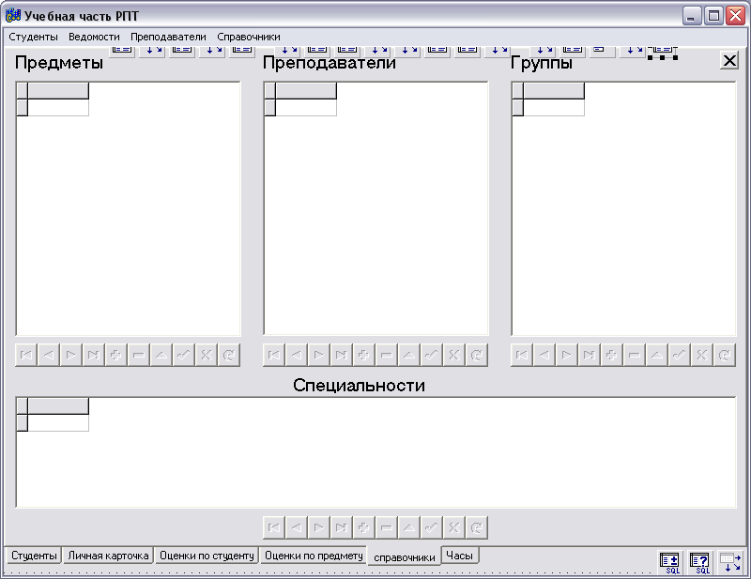This screenshot has width=751, height=579.
Task: Open the Преподаватели menu
Action: point(168,37)
